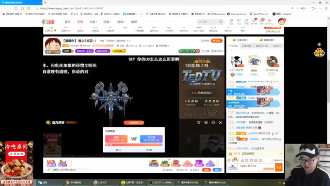Expand the left gift arrow next to the castle icon

70,163
